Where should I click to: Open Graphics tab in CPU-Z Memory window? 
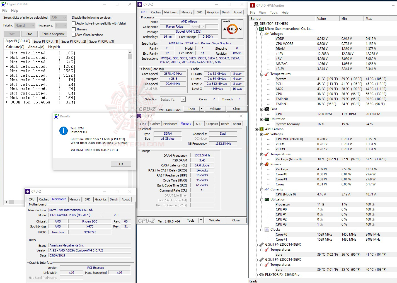coord(212,124)
